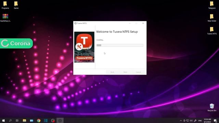Image resolution: width=219 pixels, height=123 pixels.
Task: Open the Programs folder on desktop
Action: pyautogui.click(x=5, y=5)
